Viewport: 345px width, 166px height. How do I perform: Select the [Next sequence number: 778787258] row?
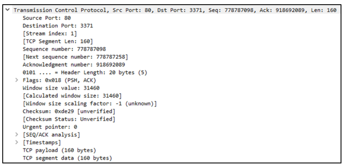75,57
